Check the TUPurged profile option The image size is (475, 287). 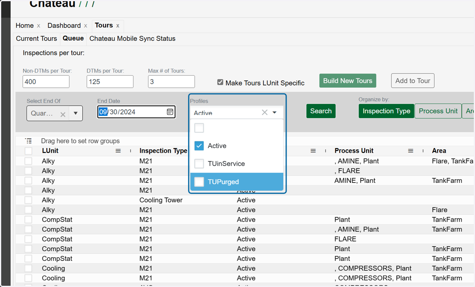click(199, 182)
